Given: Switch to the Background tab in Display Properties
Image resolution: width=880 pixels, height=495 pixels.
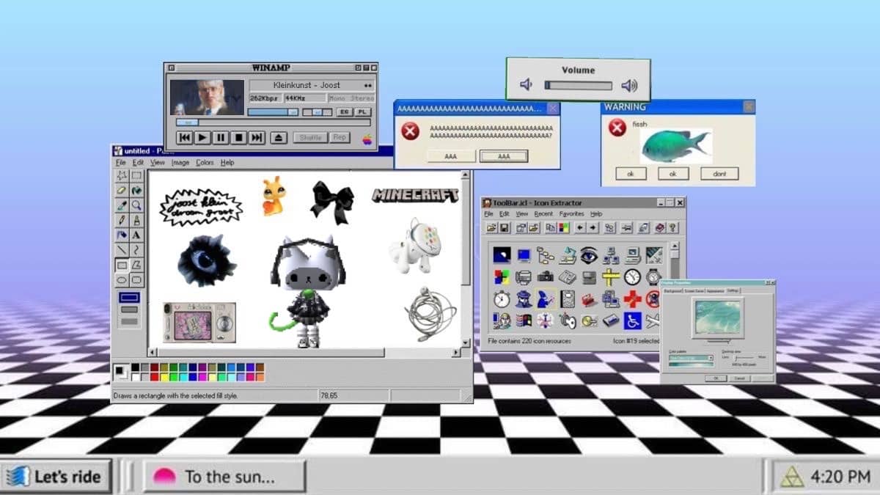Looking at the screenshot, I should (x=673, y=291).
